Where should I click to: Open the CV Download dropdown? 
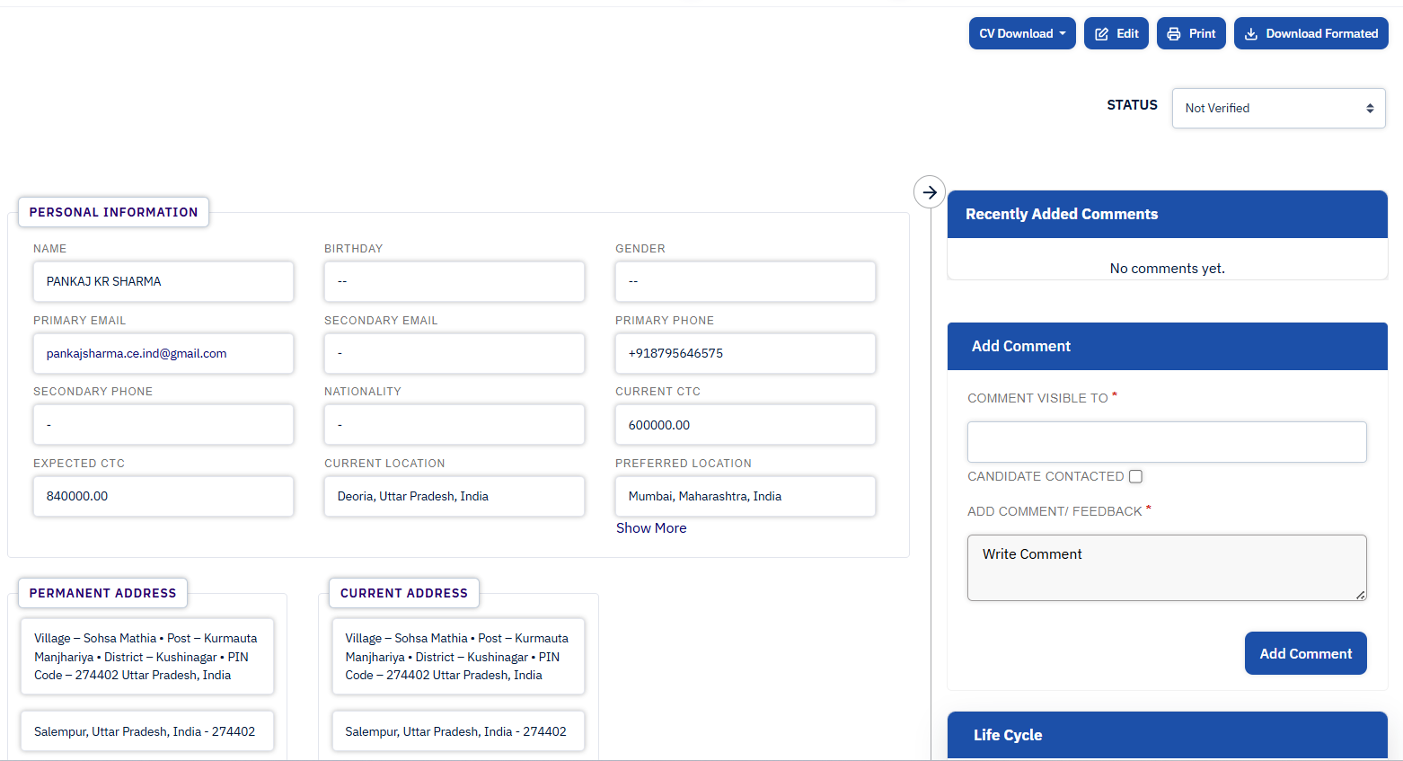1022,33
